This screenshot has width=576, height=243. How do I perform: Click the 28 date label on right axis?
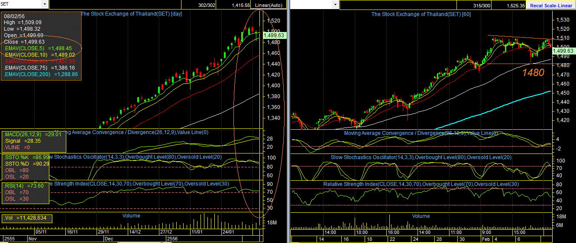[440, 239]
